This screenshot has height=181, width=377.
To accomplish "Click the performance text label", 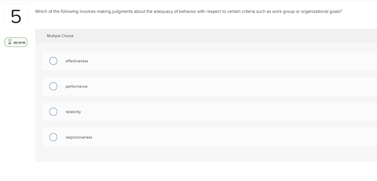I will pos(76,86).
